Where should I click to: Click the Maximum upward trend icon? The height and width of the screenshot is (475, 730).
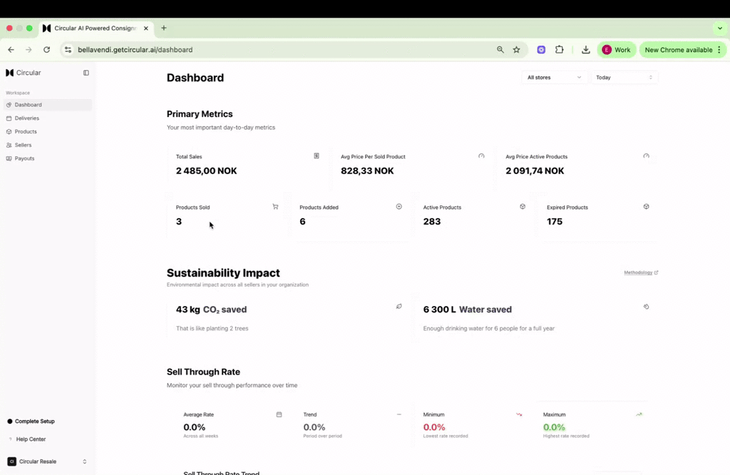(x=639, y=414)
